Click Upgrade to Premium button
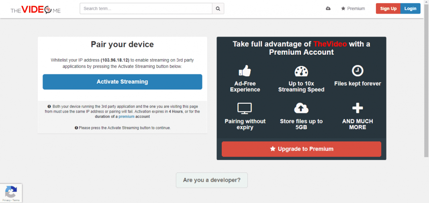 click(301, 149)
